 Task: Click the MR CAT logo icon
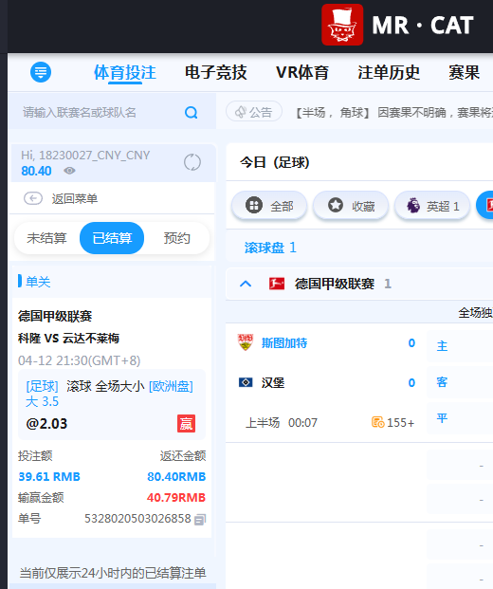pyautogui.click(x=342, y=25)
